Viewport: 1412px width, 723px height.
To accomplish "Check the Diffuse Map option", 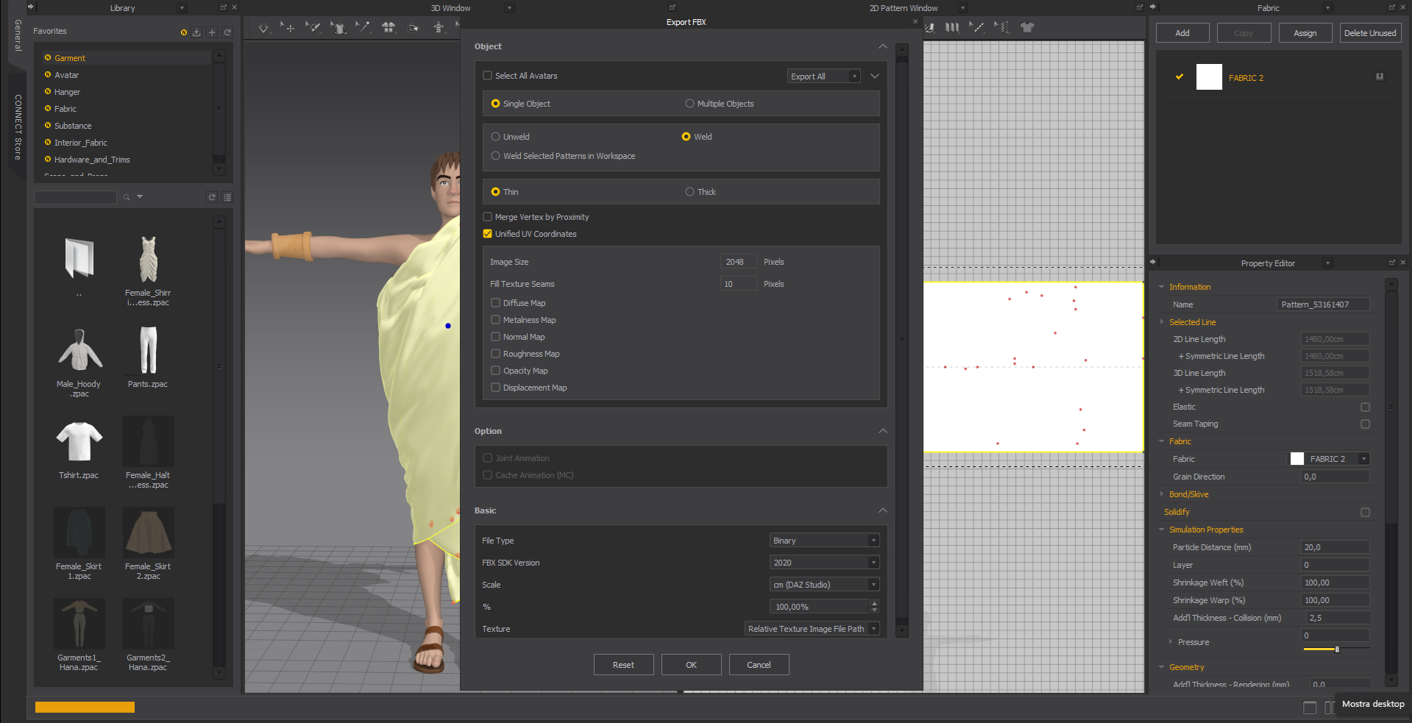I will tap(495, 303).
